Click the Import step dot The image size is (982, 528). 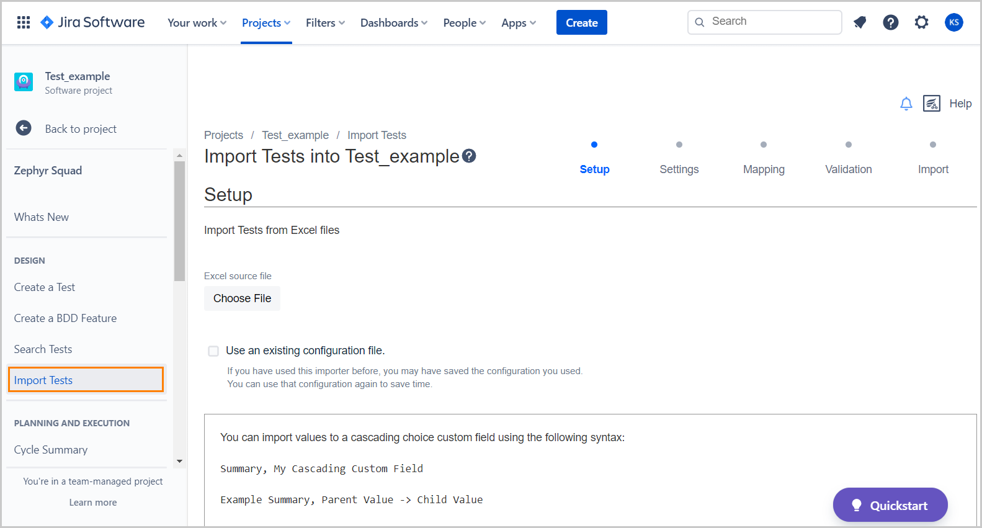coord(933,145)
